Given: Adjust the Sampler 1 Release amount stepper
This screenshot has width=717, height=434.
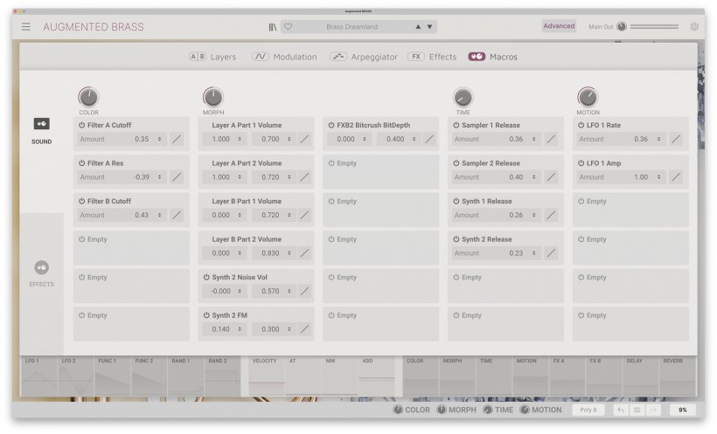Looking at the screenshot, I should pyautogui.click(x=534, y=139).
